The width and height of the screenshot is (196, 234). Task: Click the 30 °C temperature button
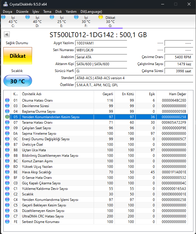pos(18,81)
